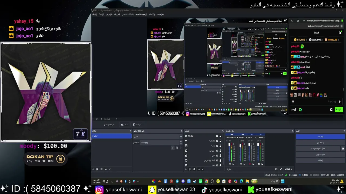Open Mic/Aux channel dropdown
This screenshot has width=346, height=194.
click(x=246, y=137)
